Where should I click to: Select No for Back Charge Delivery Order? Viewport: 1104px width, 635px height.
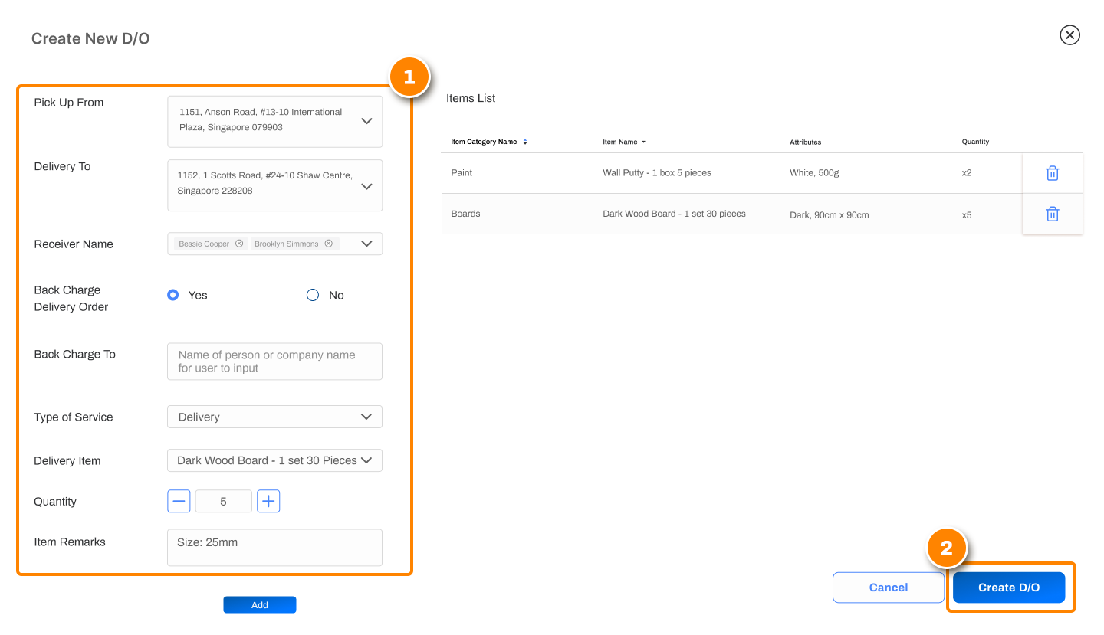click(x=313, y=295)
